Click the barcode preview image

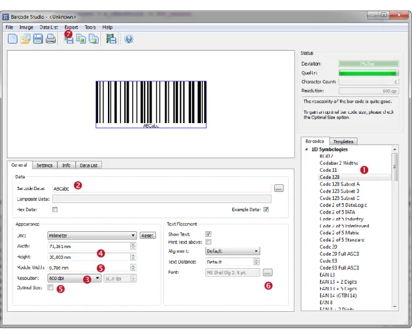[151, 104]
